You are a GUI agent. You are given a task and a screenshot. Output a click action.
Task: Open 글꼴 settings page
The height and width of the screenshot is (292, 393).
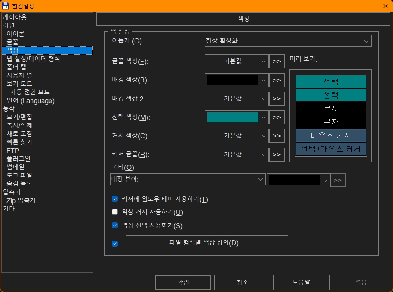click(12, 42)
